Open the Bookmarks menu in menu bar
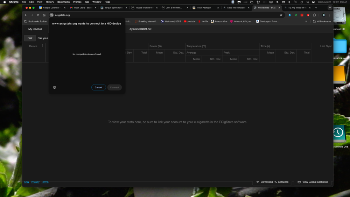 63,2
